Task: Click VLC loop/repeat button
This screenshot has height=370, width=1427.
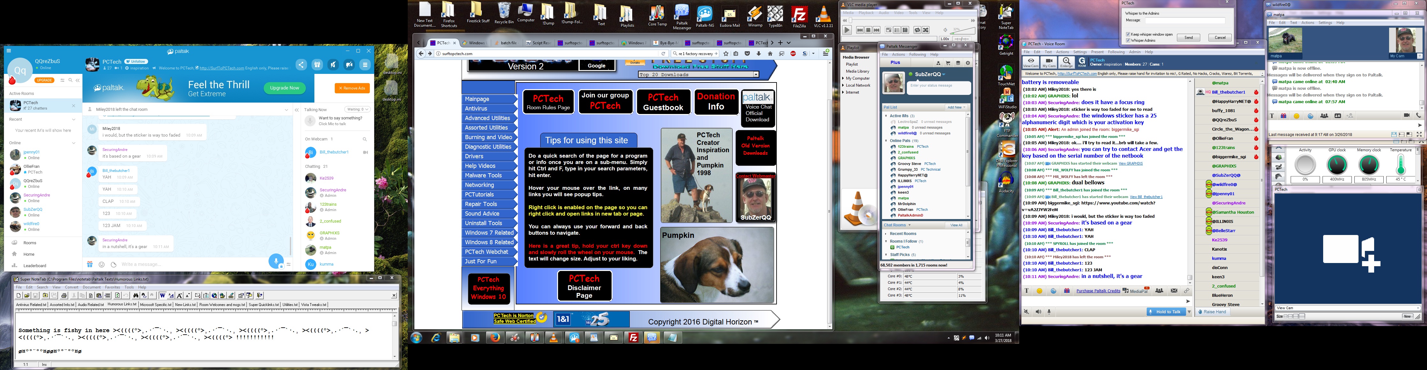Action: (917, 31)
